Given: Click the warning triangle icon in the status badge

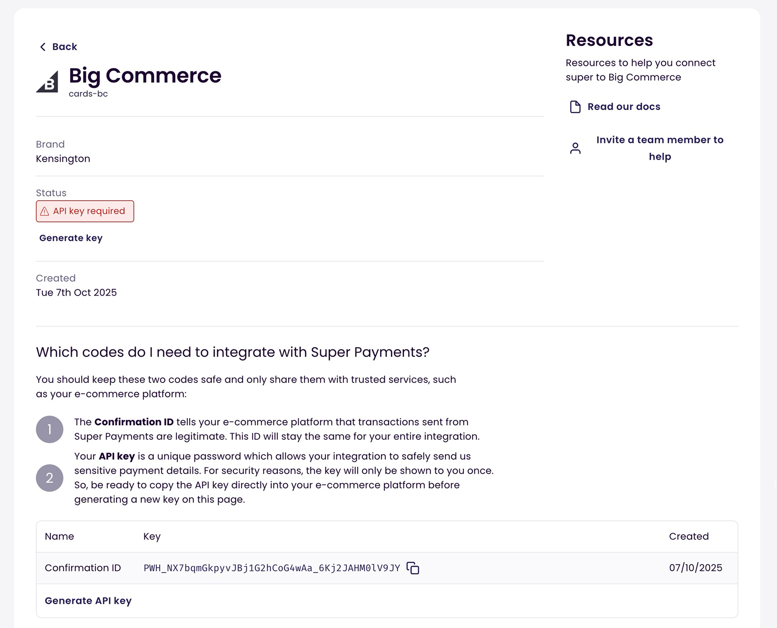Looking at the screenshot, I should tap(45, 211).
